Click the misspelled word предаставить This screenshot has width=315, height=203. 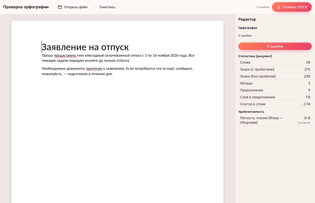tap(65, 56)
